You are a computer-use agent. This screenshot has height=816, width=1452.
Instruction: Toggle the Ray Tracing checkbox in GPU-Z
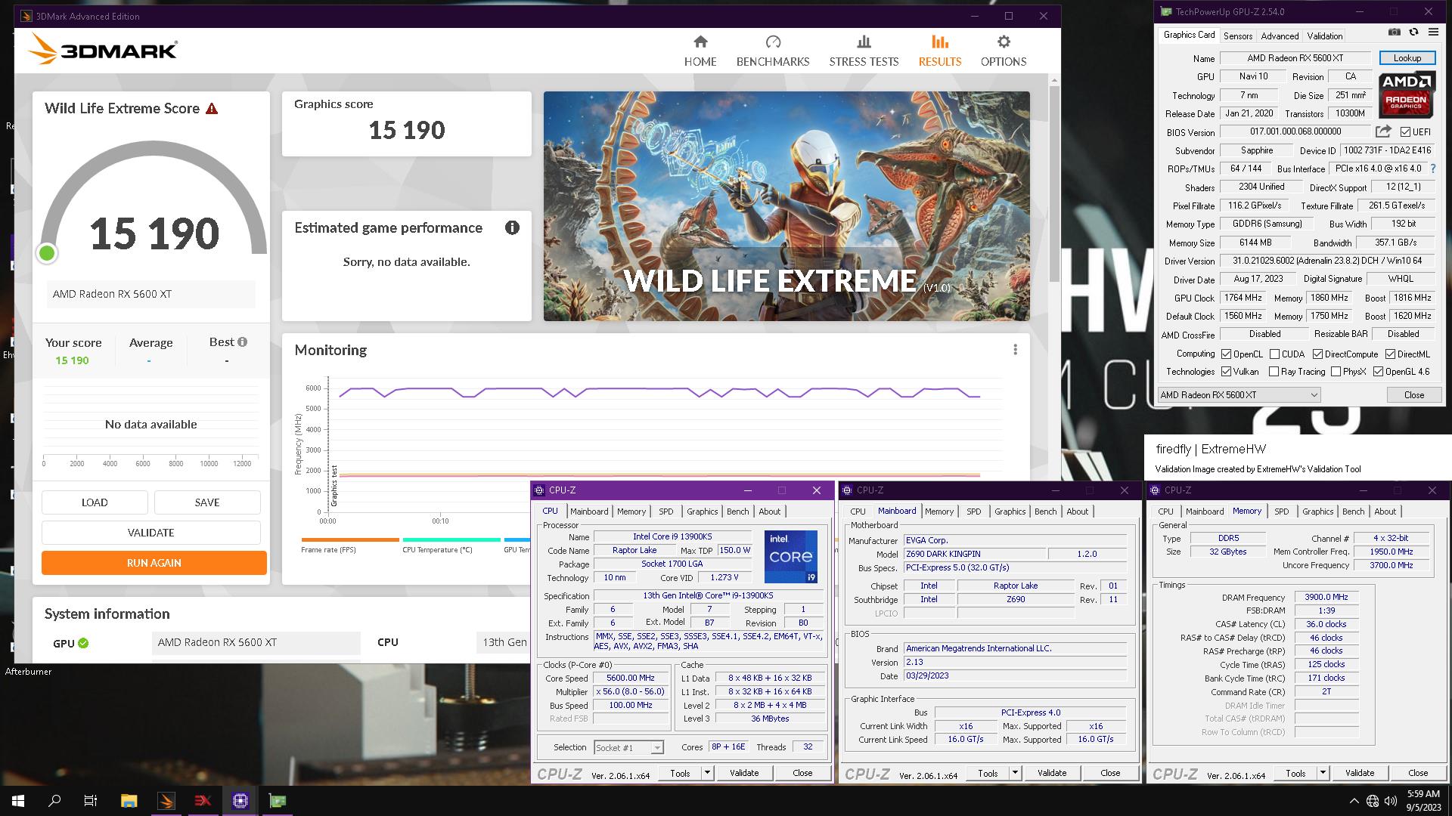tap(1274, 372)
